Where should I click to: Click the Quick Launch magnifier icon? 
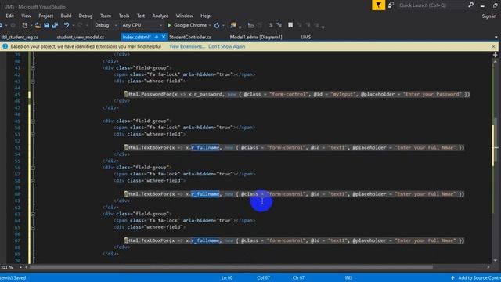coord(470,5)
